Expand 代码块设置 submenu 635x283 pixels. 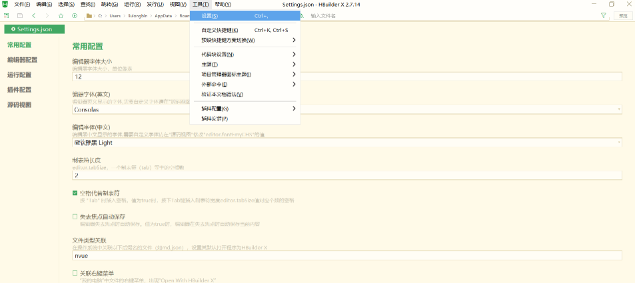pos(245,54)
